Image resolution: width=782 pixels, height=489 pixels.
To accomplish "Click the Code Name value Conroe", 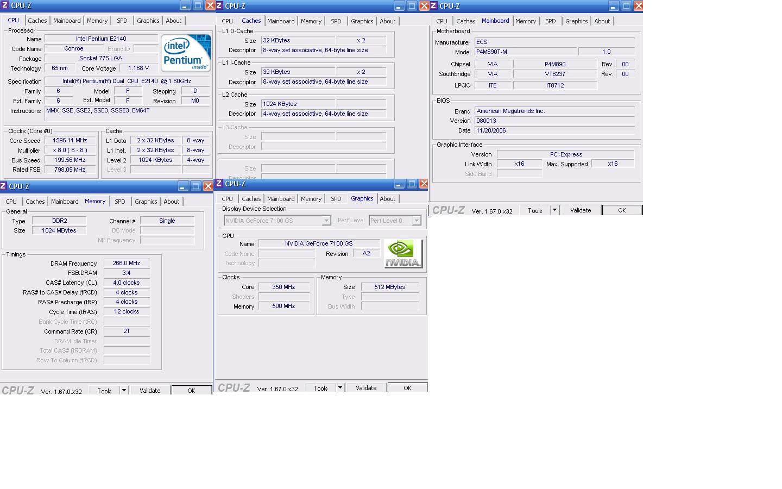I will point(74,48).
